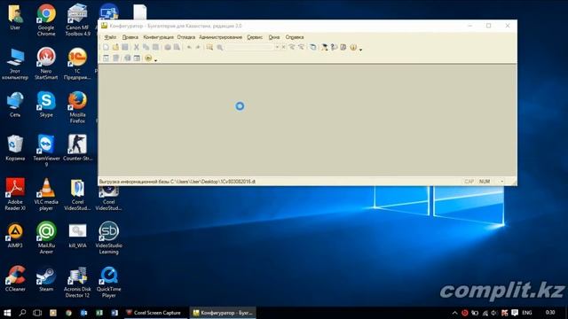Image resolution: width=568 pixels, height=319 pixels.
Task: Click the Конфигуратор taskbar button
Action: (x=223, y=313)
